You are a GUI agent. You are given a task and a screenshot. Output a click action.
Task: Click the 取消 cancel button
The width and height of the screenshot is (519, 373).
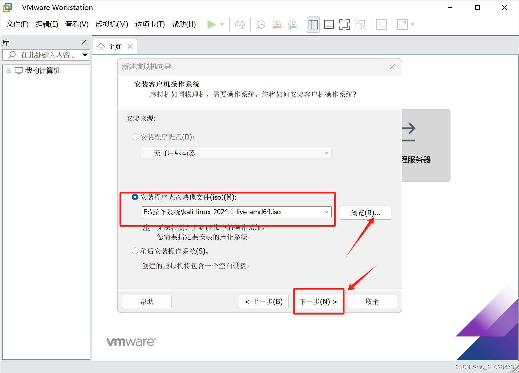tap(372, 301)
